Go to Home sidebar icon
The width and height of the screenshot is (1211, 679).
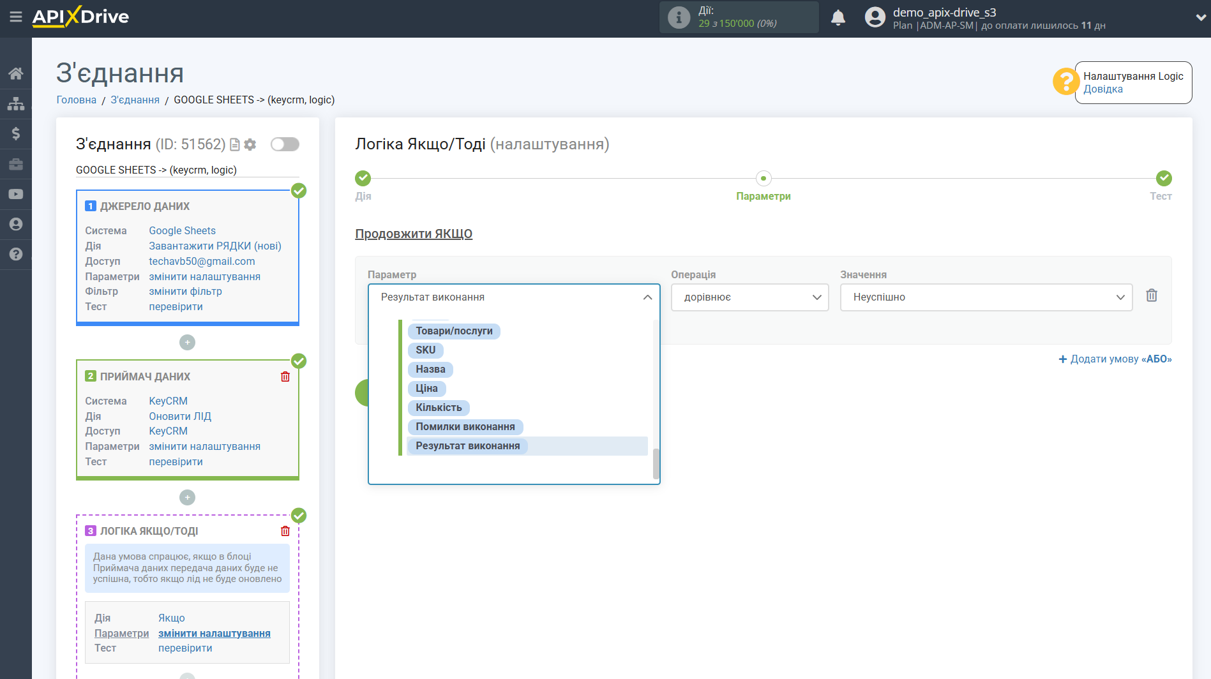pos(16,73)
